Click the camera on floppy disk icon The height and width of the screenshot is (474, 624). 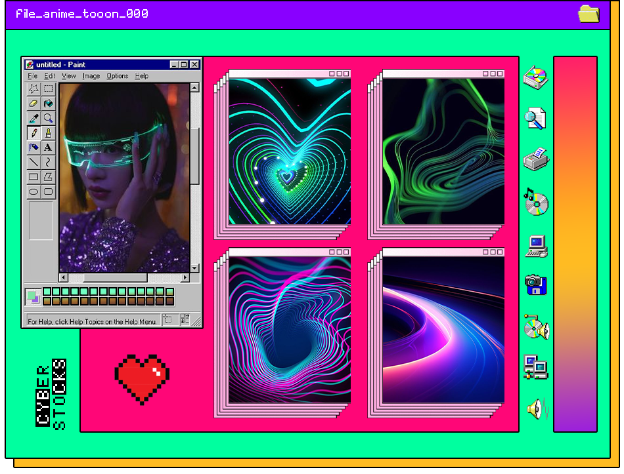[x=535, y=285]
